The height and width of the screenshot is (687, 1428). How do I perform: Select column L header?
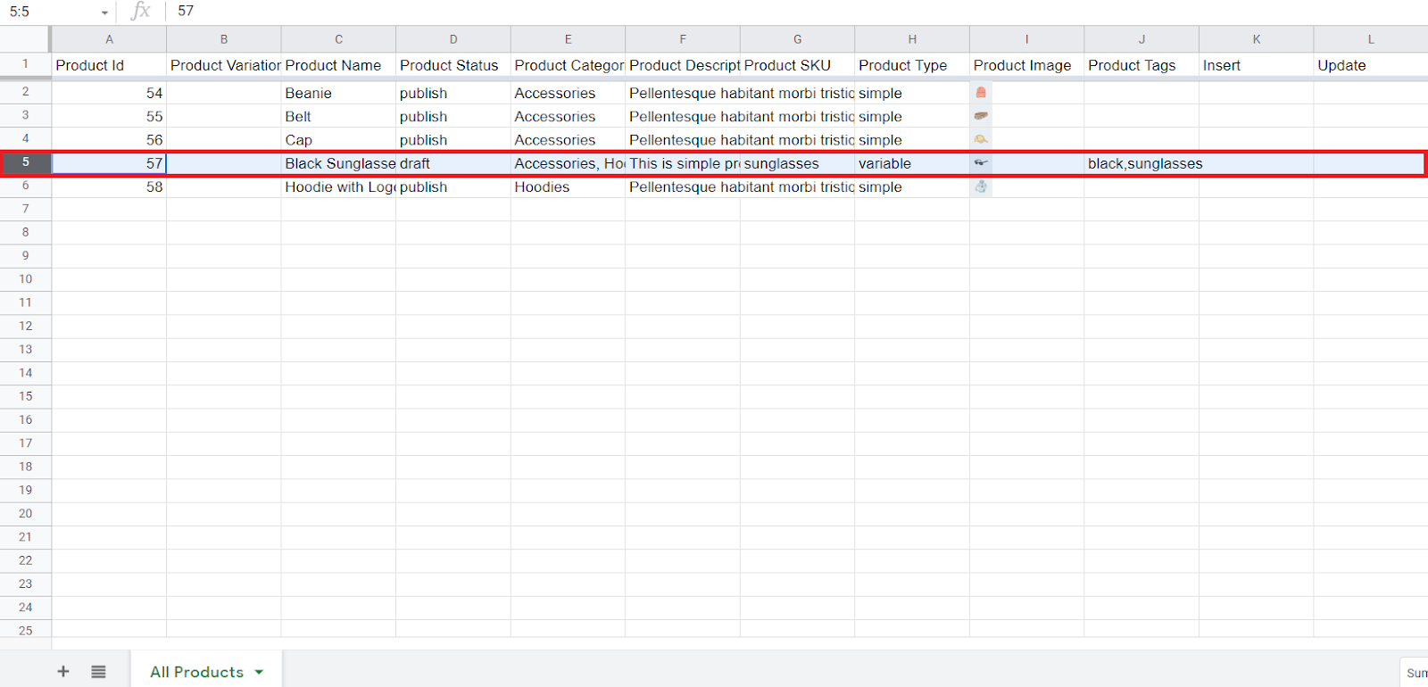click(x=1371, y=39)
